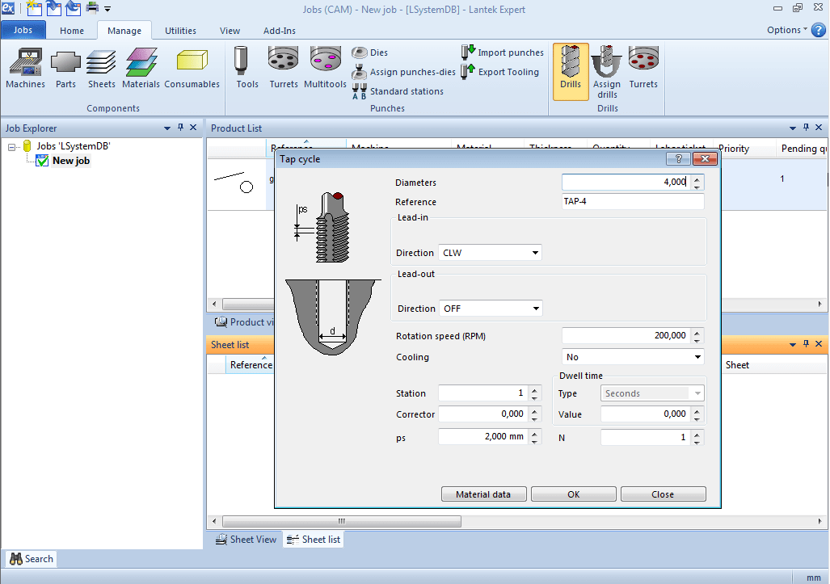This screenshot has height=584, width=830.
Task: Open the Cooling dropdown
Action: click(x=697, y=357)
